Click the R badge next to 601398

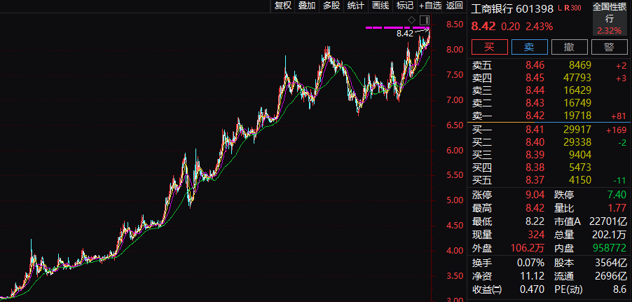(566, 8)
